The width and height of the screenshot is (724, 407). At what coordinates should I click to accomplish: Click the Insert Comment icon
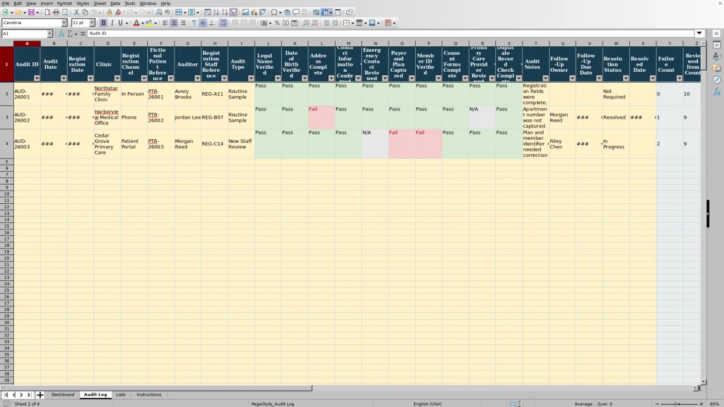tap(296, 12)
